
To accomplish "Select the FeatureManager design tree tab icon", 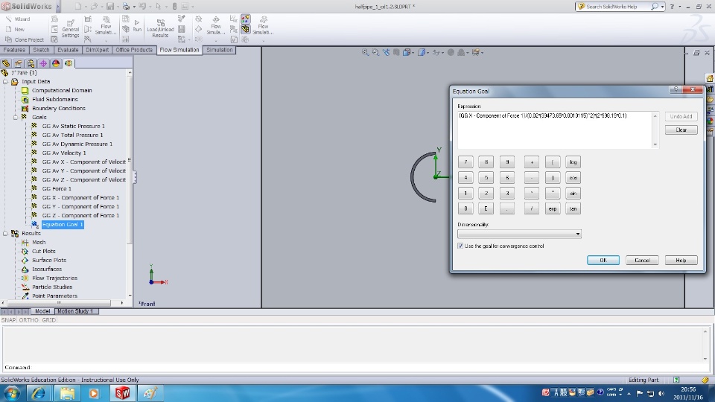I will (6, 63).
